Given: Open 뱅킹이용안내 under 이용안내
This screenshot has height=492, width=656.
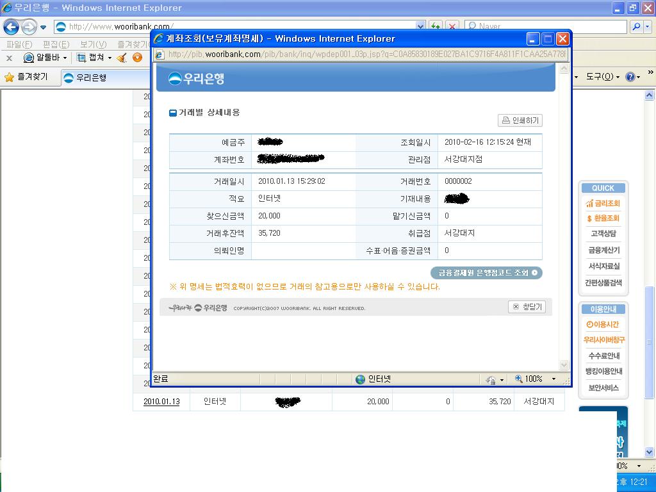Looking at the screenshot, I should [603, 371].
